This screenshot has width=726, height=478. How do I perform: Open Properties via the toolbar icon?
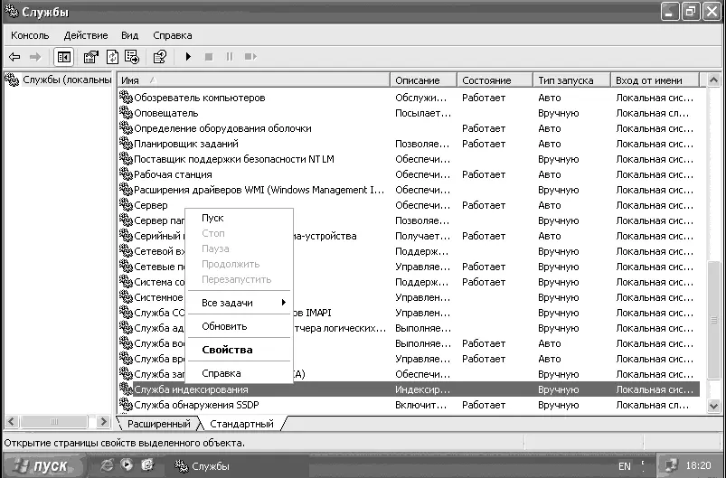[90, 57]
